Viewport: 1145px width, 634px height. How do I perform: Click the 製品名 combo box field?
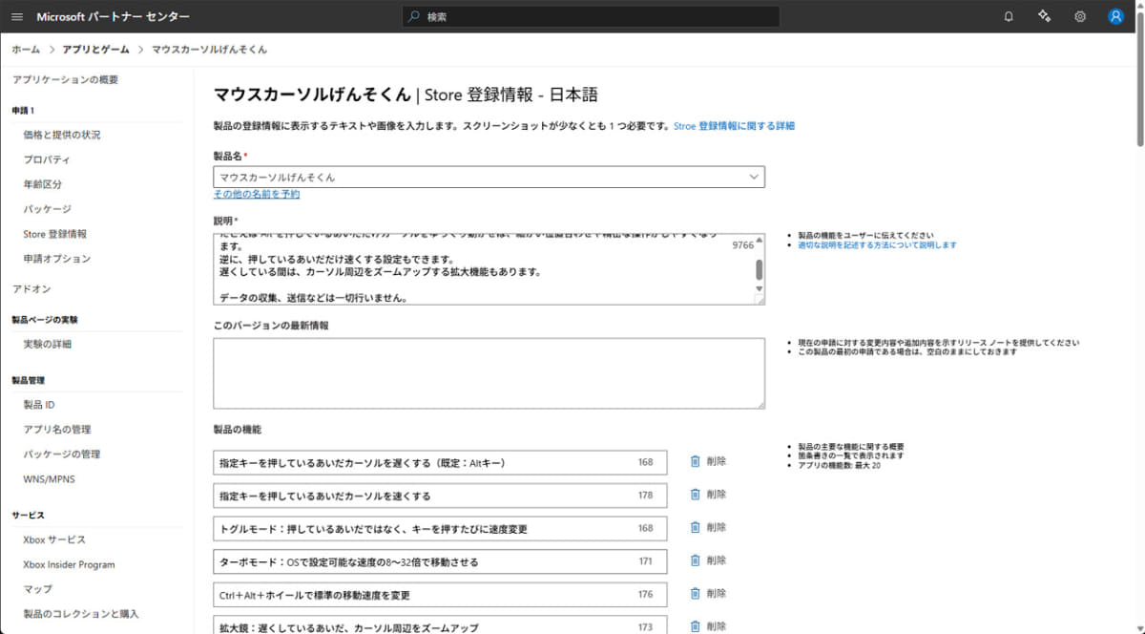[x=489, y=177]
